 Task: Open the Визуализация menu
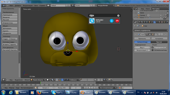click(x=28, y=6)
